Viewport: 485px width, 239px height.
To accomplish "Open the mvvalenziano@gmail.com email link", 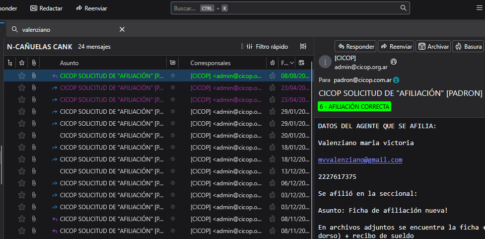I will click(360, 159).
